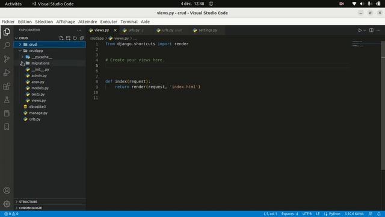Open the Terminal menu
The width and height of the screenshot is (385, 217).
(x=129, y=22)
